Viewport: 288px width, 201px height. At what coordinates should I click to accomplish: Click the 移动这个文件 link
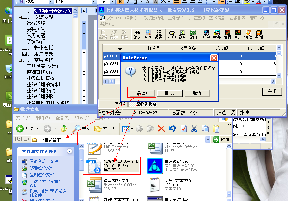[x=42, y=168]
